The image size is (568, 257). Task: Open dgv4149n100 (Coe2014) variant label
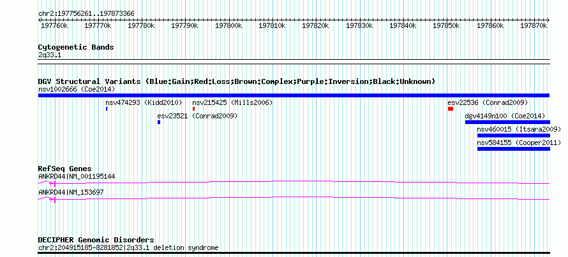tap(505, 116)
